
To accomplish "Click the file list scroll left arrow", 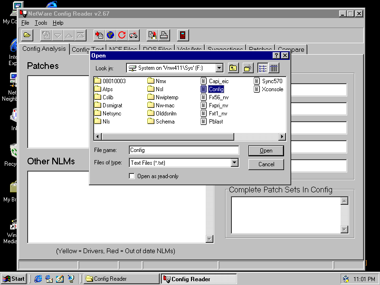I will click(x=98, y=137).
